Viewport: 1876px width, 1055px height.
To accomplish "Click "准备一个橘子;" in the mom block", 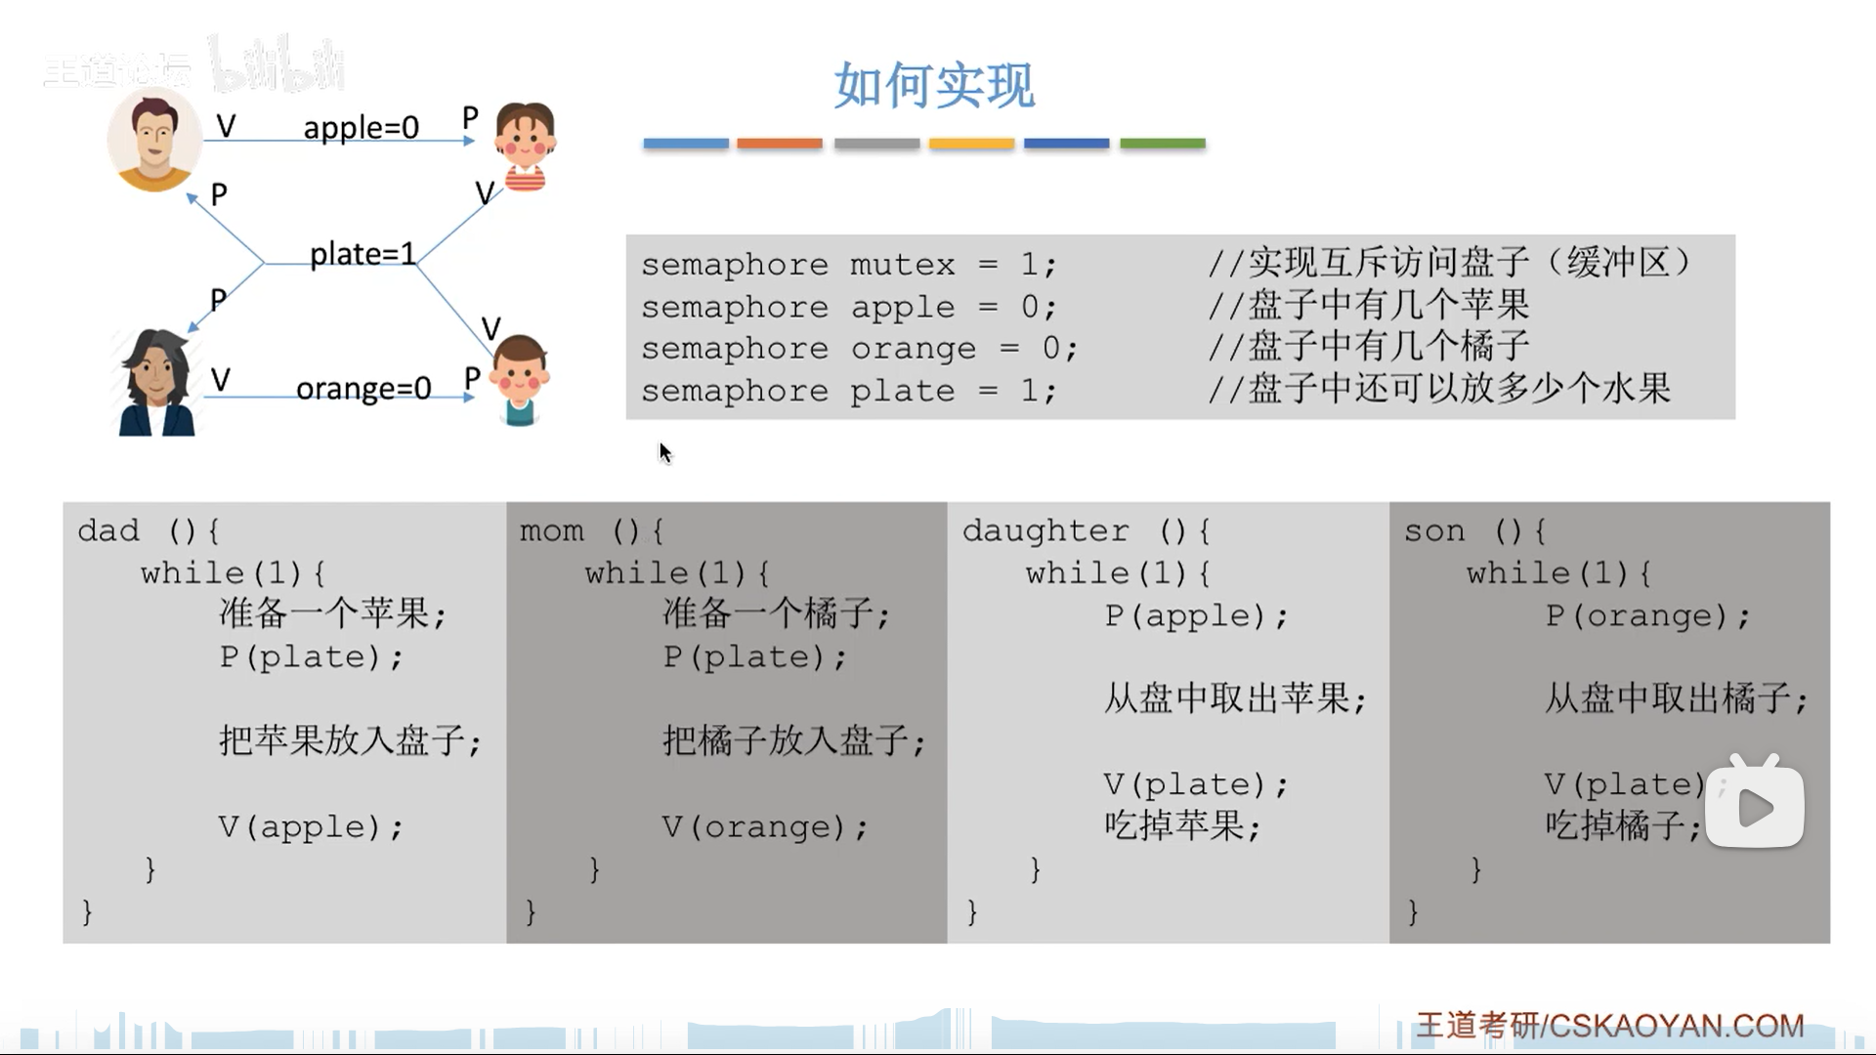I will click(x=776, y=613).
